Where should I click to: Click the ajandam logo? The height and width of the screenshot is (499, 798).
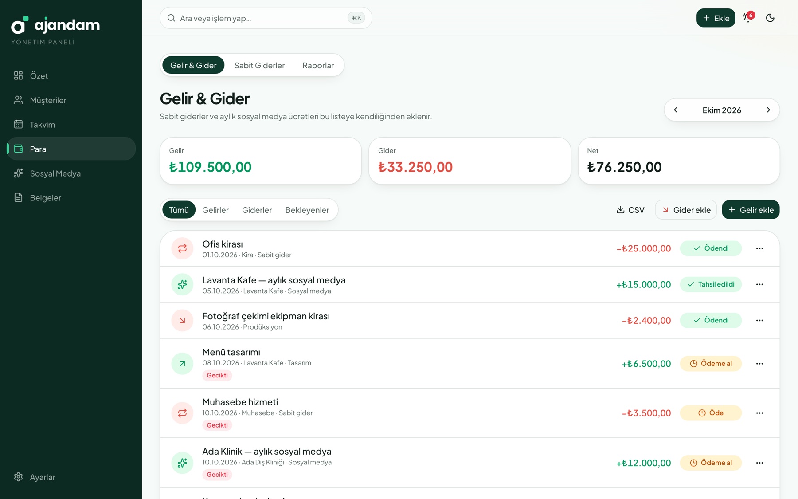pos(55,25)
